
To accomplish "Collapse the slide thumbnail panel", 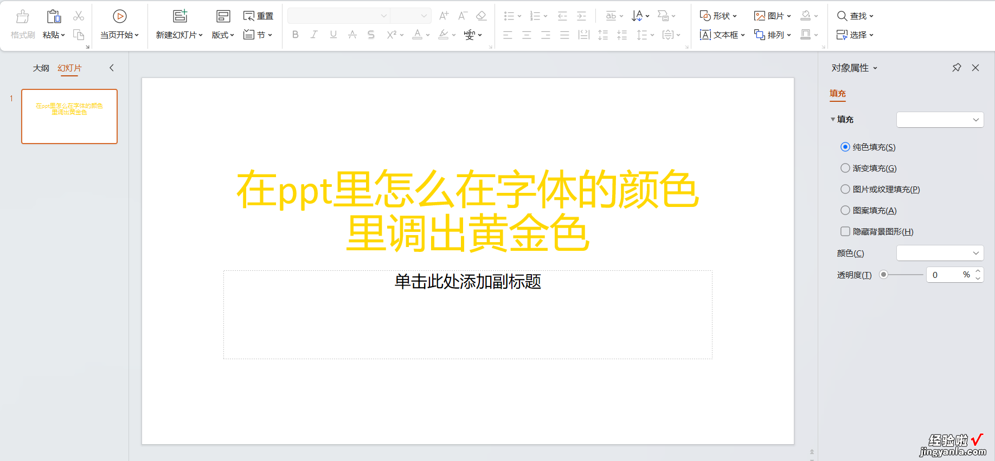I will [112, 68].
